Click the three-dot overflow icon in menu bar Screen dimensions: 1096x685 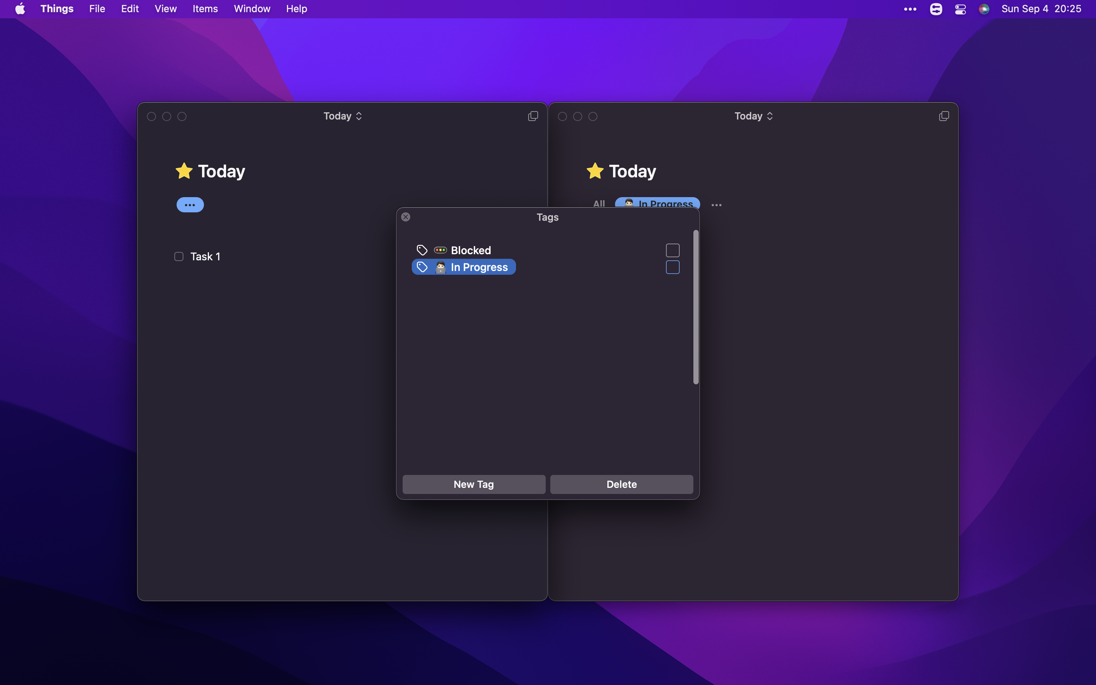pyautogui.click(x=910, y=9)
